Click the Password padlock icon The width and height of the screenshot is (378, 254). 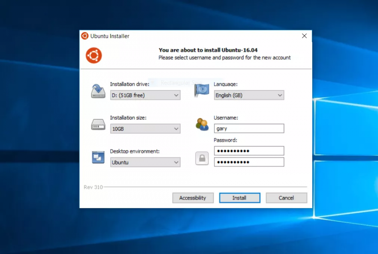click(202, 158)
